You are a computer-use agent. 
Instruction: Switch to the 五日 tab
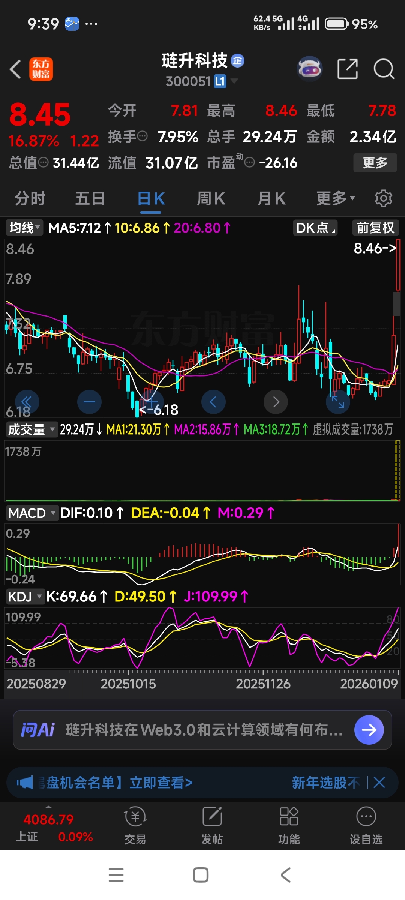[90, 198]
